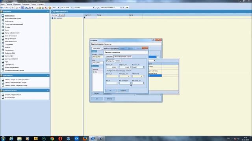This screenshot has width=252, height=141.
Task: Expand the Справочники header dropdown arrow
Action: click(67, 12)
